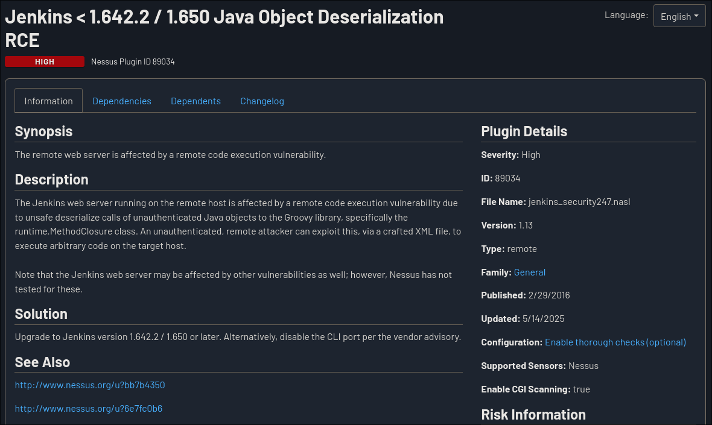Follow the nessus.org/u?bb7b4350 link
712x425 pixels.
[x=90, y=385]
